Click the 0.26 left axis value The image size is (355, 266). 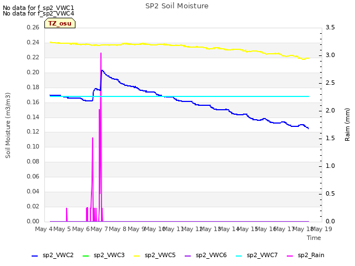coord(33,27)
